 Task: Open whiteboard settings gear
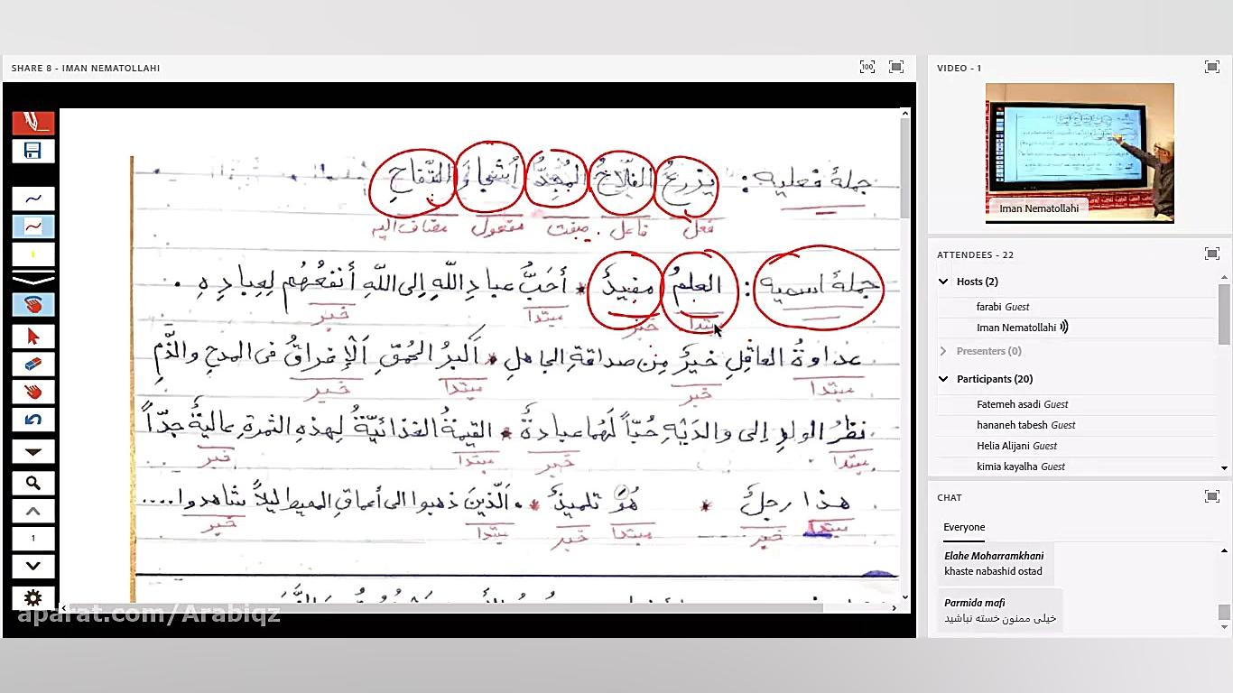[x=33, y=598]
